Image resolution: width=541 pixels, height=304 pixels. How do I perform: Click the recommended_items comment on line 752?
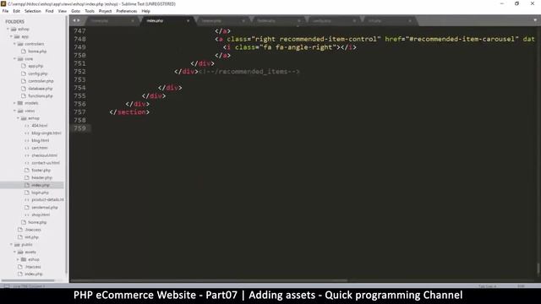249,71
